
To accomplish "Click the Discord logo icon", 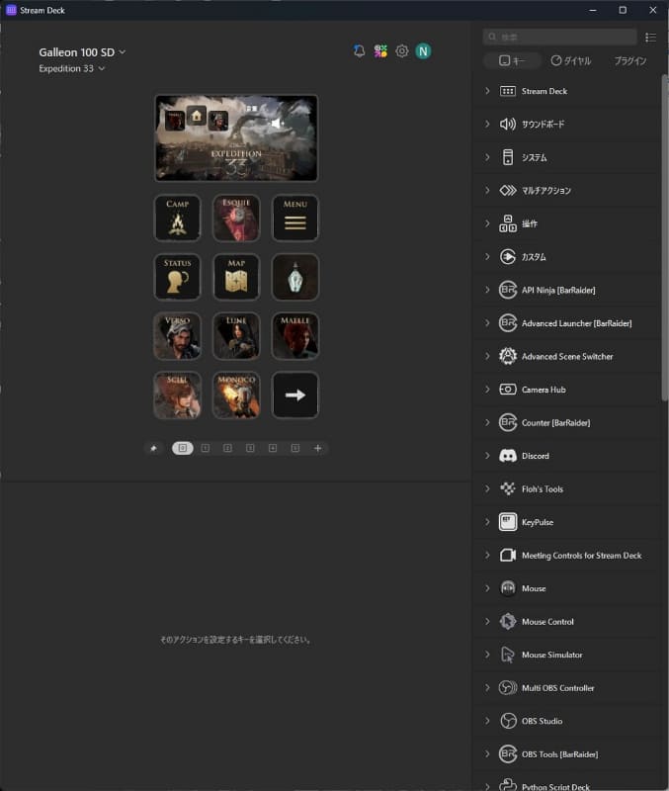I will tap(508, 456).
